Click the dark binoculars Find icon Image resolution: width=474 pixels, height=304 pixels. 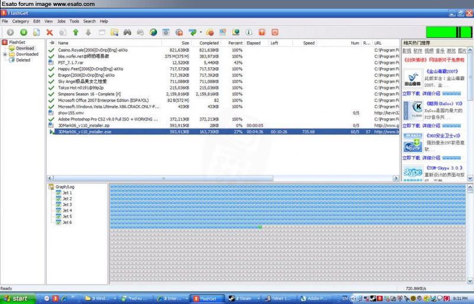[127, 32]
